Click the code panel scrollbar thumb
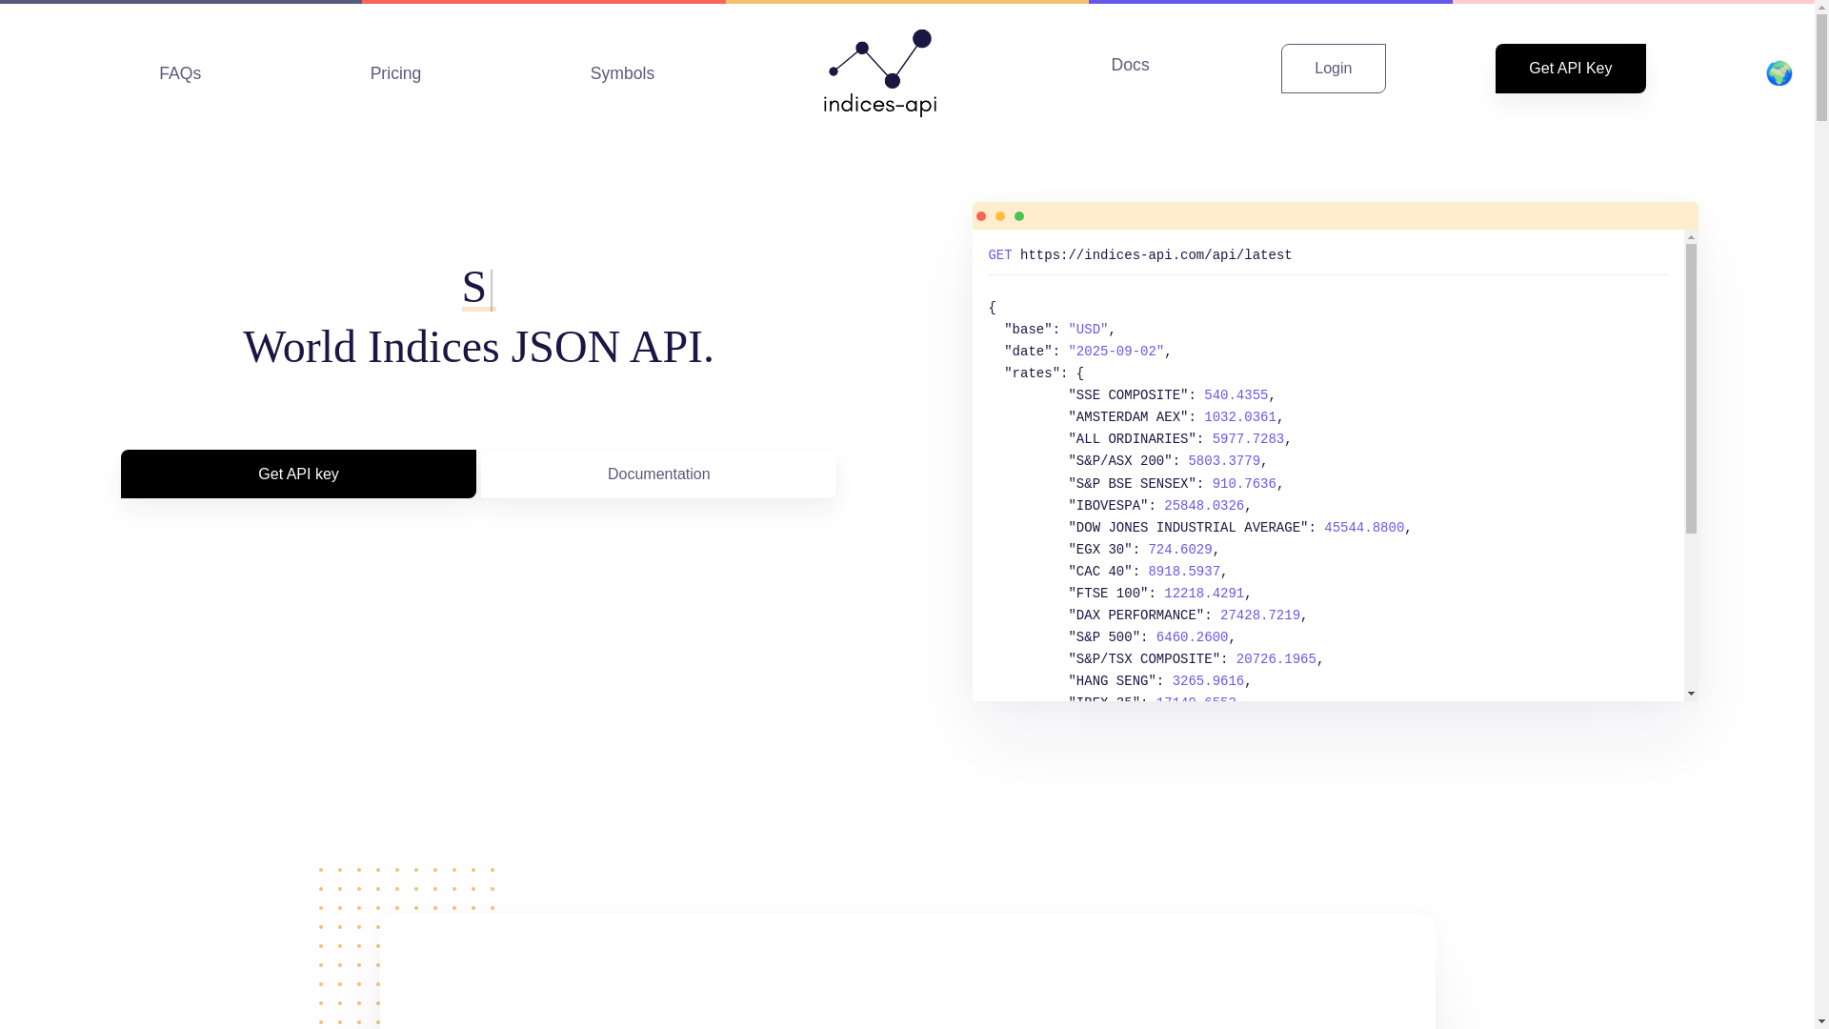Screen dimensions: 1829x1029 pyautogui.click(x=1691, y=389)
